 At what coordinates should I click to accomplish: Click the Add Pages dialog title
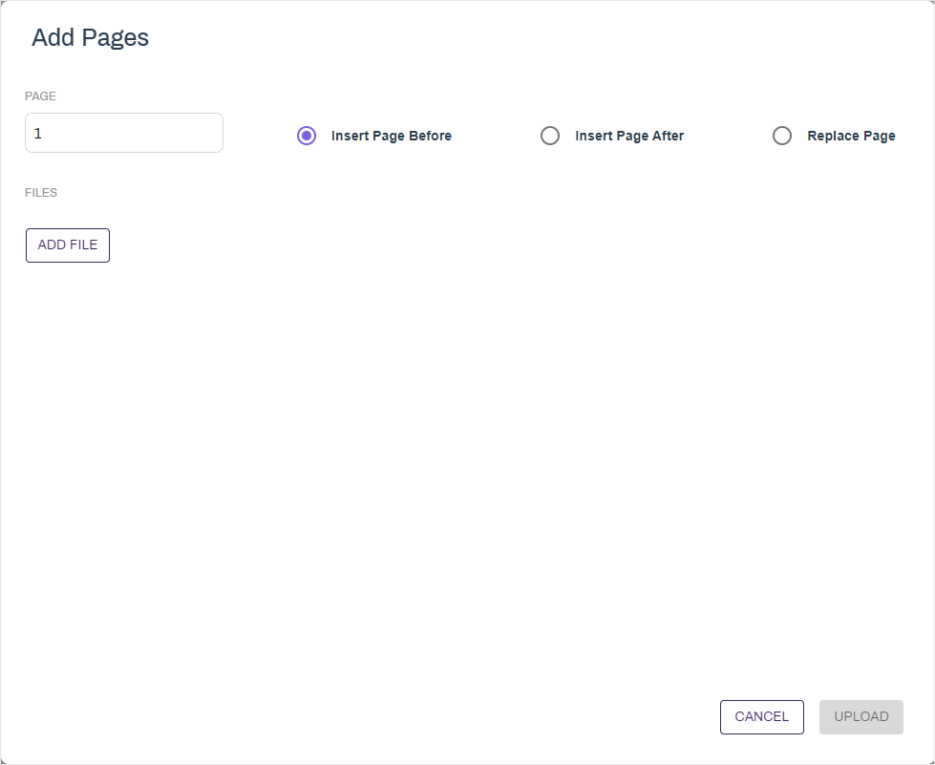click(90, 37)
